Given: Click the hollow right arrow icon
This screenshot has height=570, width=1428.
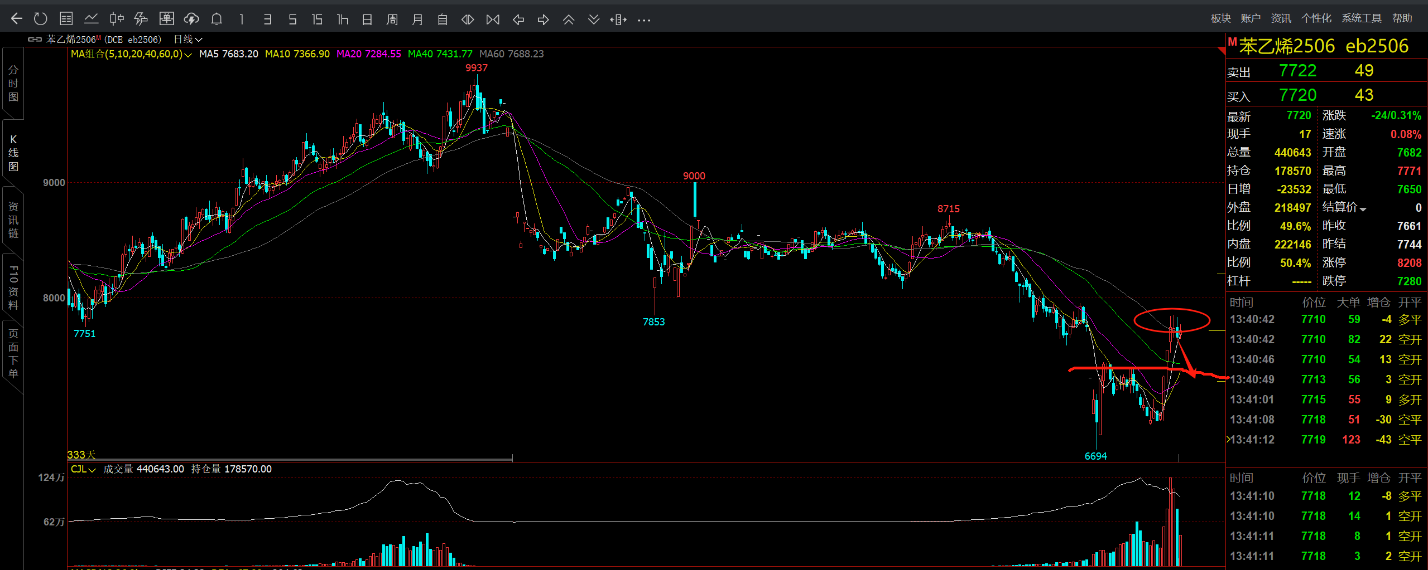Looking at the screenshot, I should [x=544, y=20].
